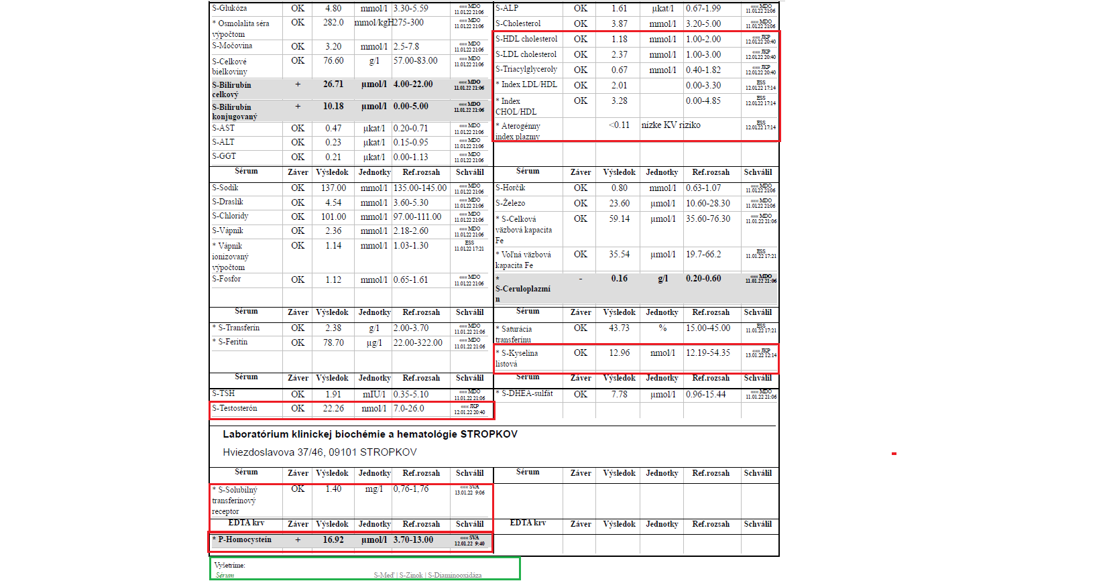Click the Vyšetríme label in green box
The width and height of the screenshot is (1107, 581).
point(229,566)
